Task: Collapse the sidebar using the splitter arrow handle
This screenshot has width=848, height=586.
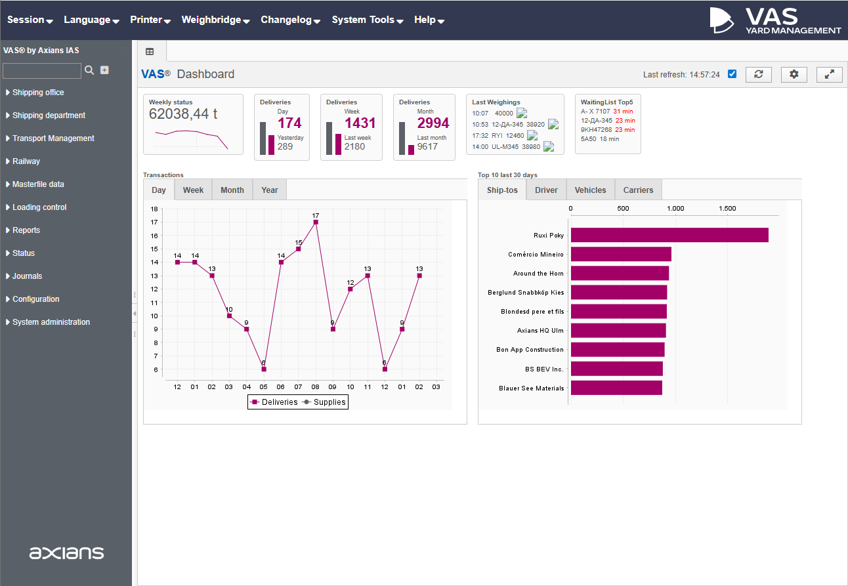Action: click(x=135, y=314)
